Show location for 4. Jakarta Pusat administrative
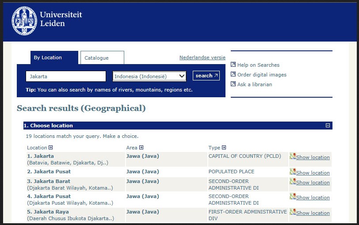Image resolution: width=359 pixels, height=225 pixels. (x=313, y=198)
